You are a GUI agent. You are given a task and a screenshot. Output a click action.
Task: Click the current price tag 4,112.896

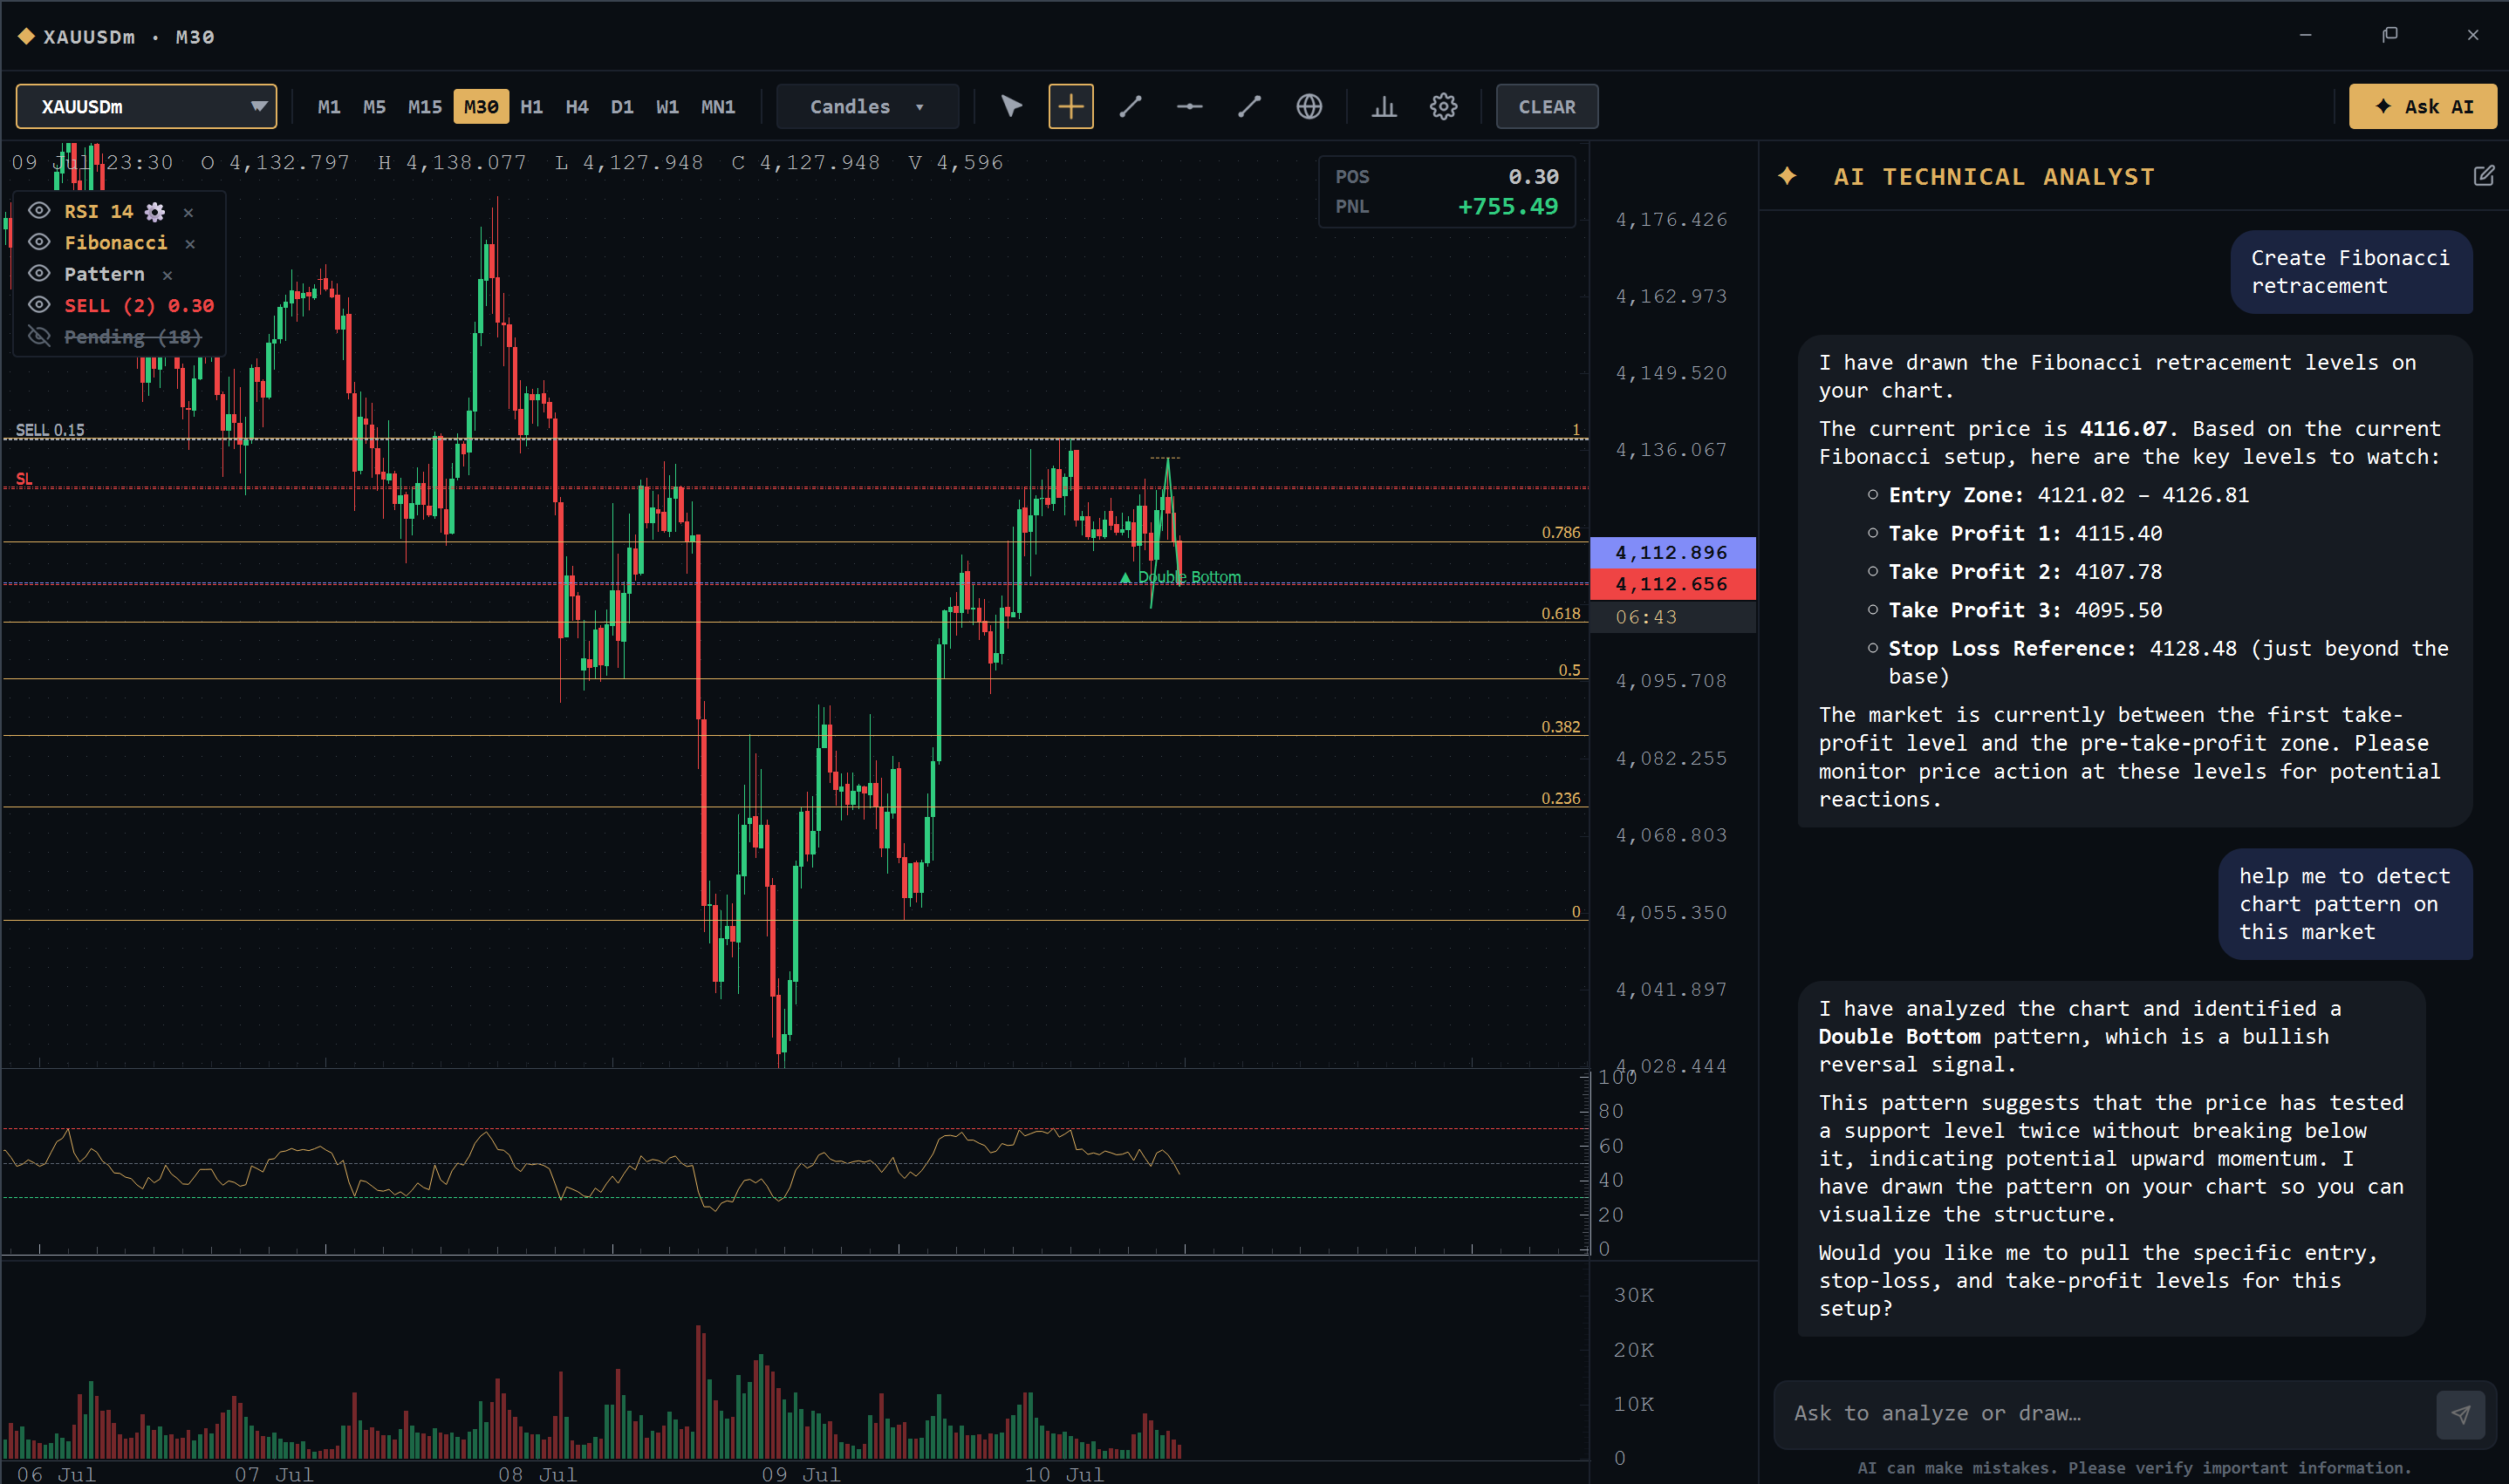point(1672,552)
